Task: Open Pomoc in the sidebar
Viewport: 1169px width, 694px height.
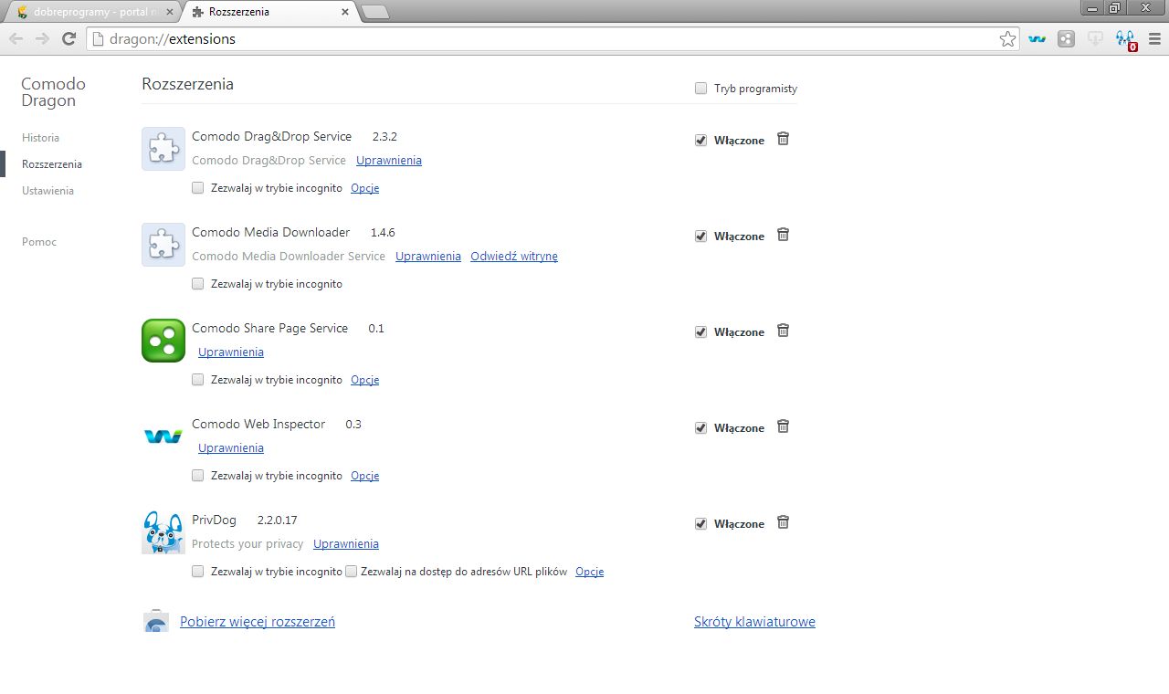Action: (39, 242)
